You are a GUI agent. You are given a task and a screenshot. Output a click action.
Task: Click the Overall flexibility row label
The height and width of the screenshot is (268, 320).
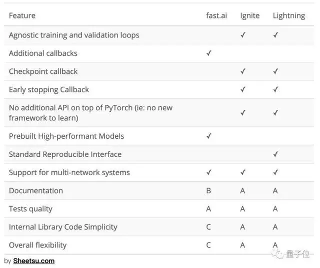point(37,245)
